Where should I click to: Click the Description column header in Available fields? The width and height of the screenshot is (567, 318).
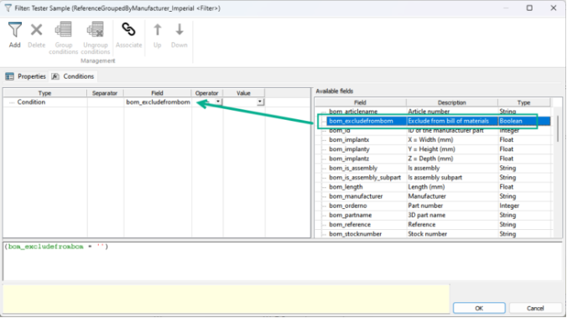pyautogui.click(x=451, y=102)
